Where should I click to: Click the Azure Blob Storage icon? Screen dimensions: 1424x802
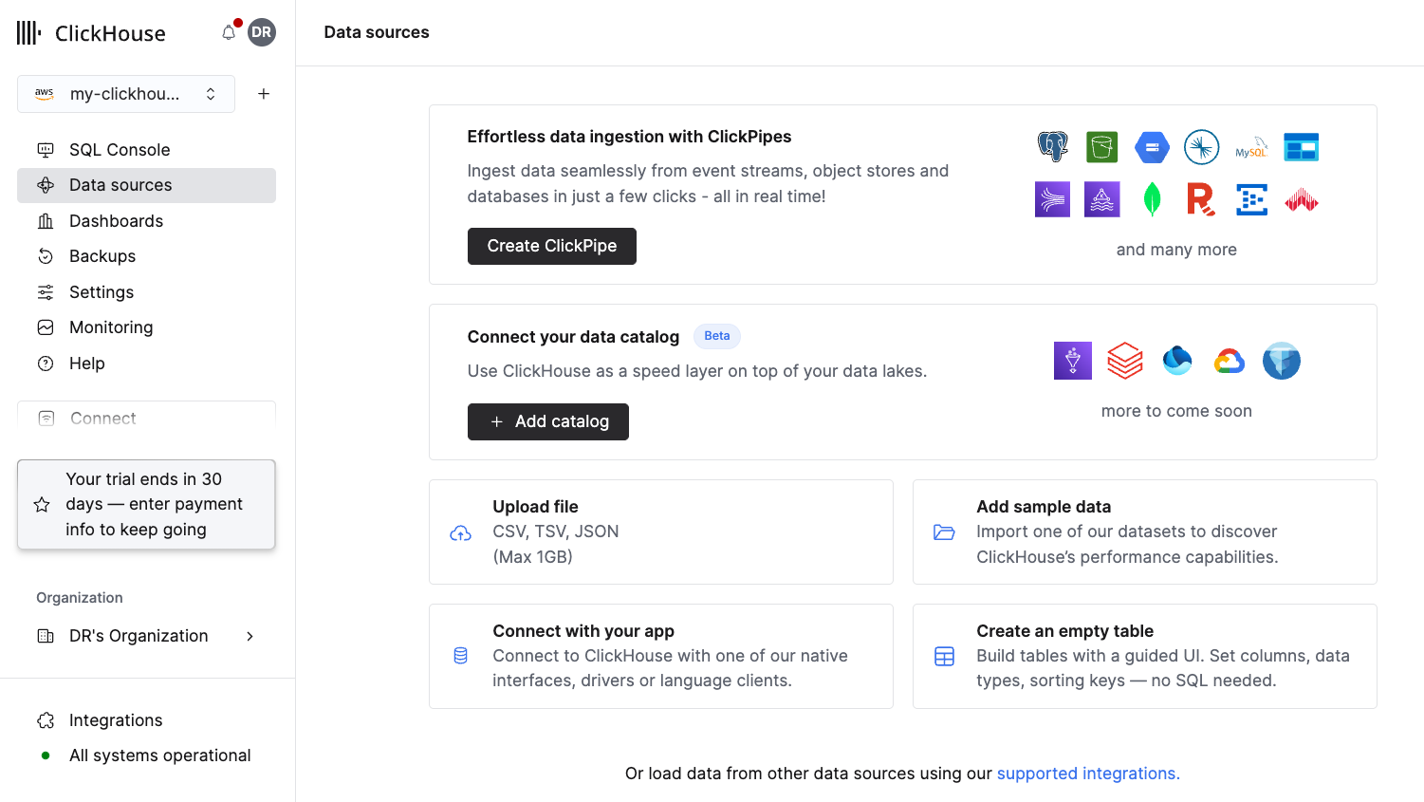[1302, 147]
